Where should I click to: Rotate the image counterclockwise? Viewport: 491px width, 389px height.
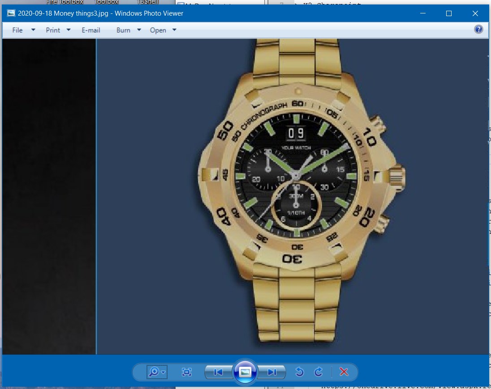coord(300,372)
